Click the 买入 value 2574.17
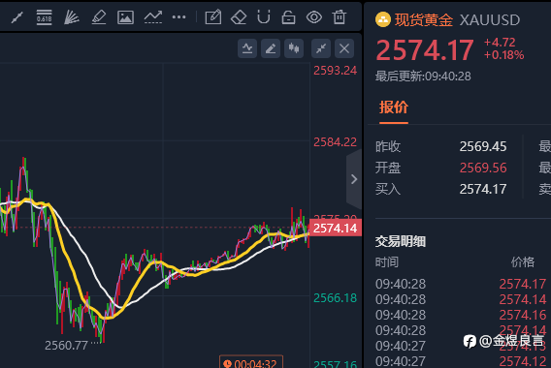 483,190
